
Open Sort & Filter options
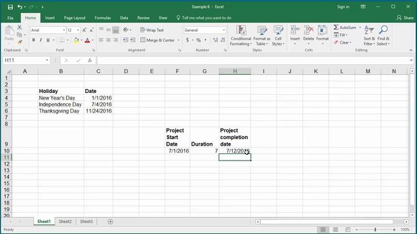pyautogui.click(x=369, y=36)
